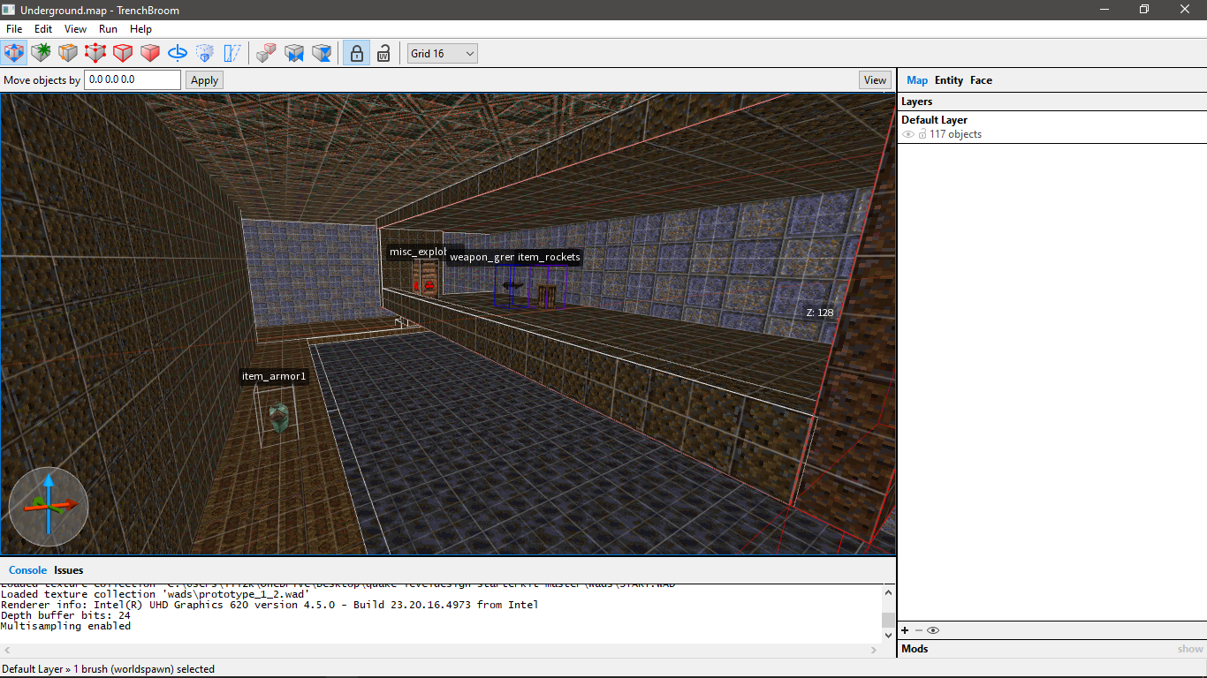Image resolution: width=1207 pixels, height=678 pixels.
Task: Click the armor model in viewport
Action: pyautogui.click(x=279, y=417)
